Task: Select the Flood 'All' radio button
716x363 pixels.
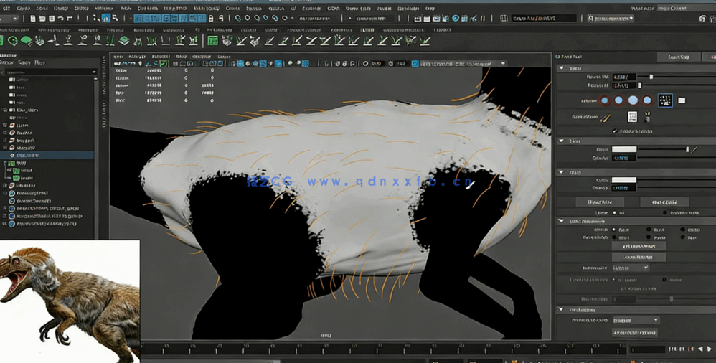Action: tap(614, 213)
